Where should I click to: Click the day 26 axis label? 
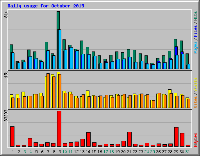coord(158,152)
